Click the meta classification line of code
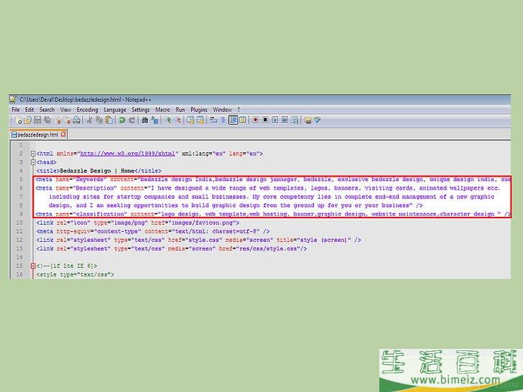This screenshot has height=392, width=523. click(273, 214)
